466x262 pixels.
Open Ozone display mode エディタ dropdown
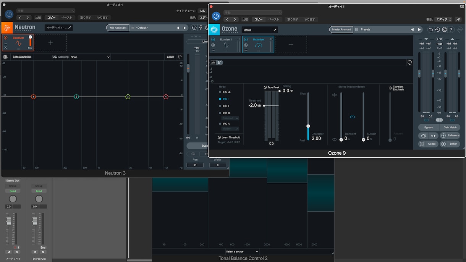444,19
